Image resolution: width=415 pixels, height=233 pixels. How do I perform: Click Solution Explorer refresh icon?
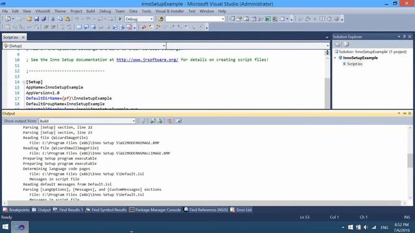(347, 44)
